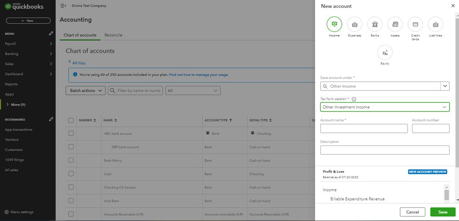The image size is (459, 221).
Task: Open the Batch actions dropdown
Action: point(85,91)
